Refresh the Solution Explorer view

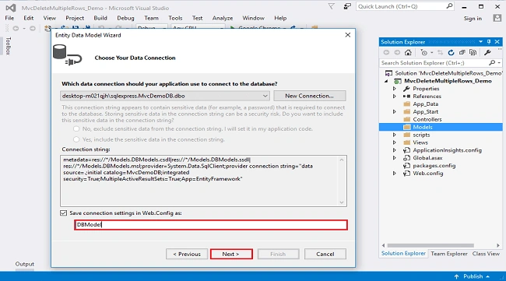[x=451, y=52]
